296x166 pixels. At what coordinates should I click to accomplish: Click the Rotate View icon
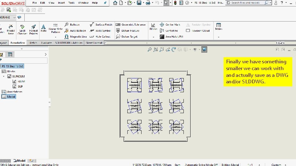pos(174,49)
